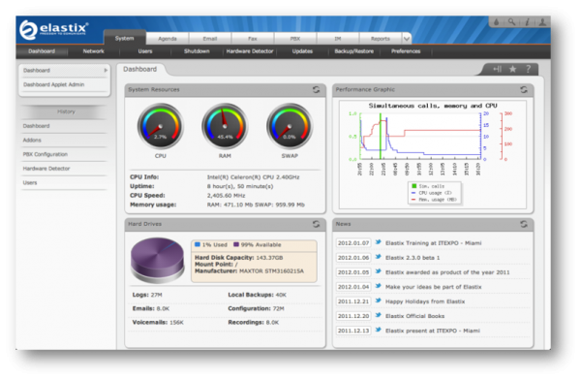Screen dimensions: 581x380
Task: Refresh the Hard Drives applet
Action: 316,224
